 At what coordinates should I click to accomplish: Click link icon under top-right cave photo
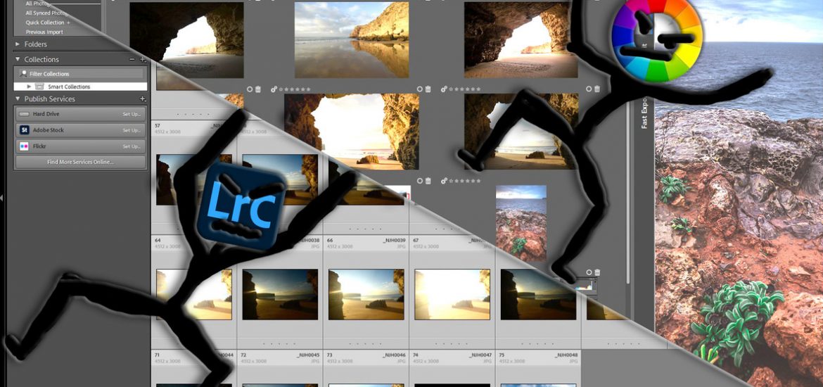pyautogui.click(x=444, y=89)
